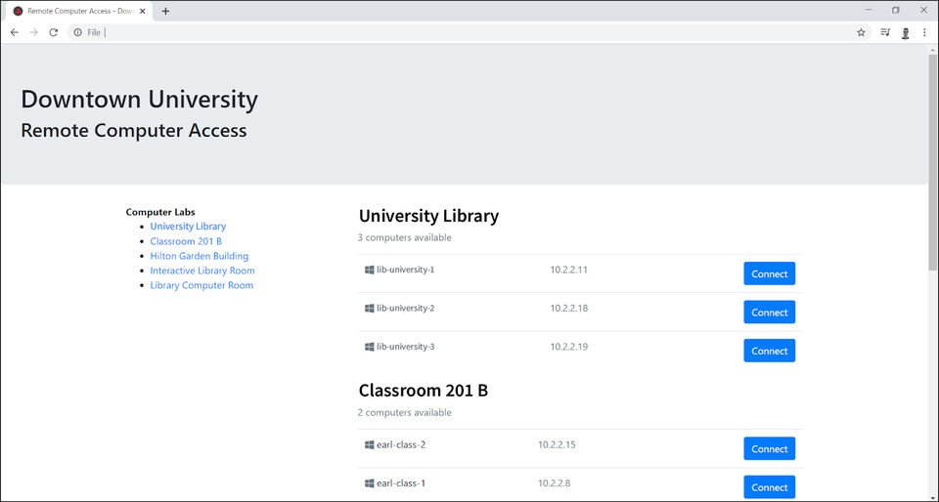Image resolution: width=939 pixels, height=502 pixels.
Task: Connect to lib-university-3
Action: click(769, 351)
